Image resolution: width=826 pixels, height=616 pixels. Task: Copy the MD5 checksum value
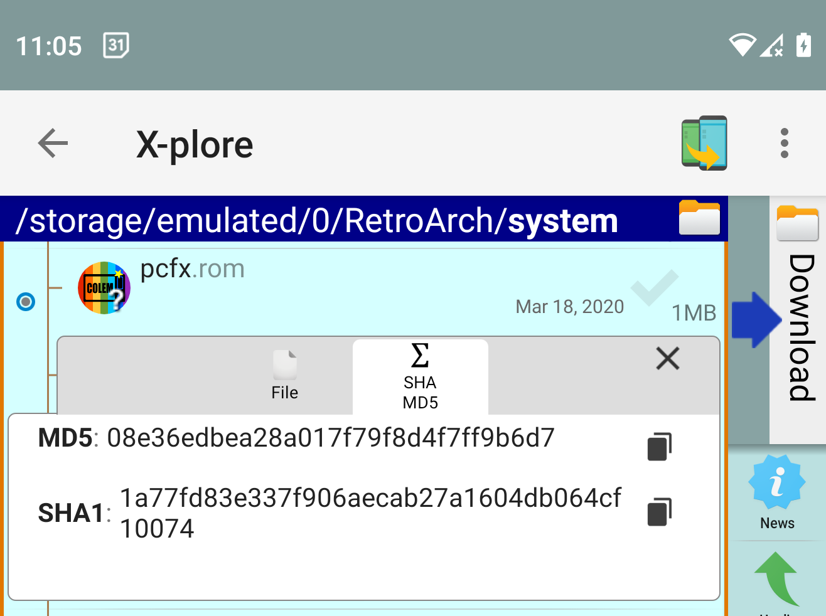tap(659, 446)
